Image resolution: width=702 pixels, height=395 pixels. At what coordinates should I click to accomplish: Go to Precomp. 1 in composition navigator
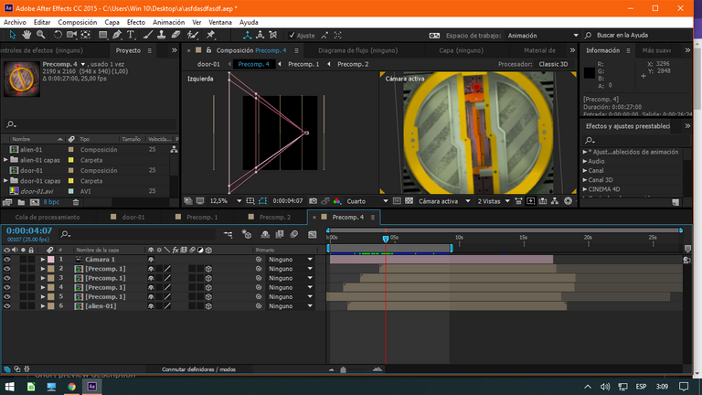[303, 64]
